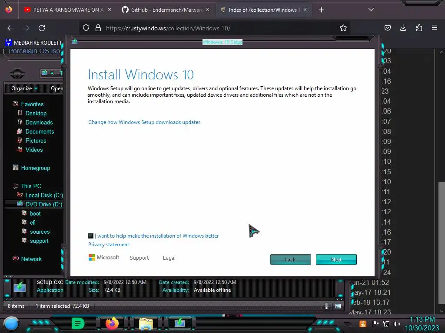The width and height of the screenshot is (445, 333).
Task: Select DVD Drive (D:) in Explorer
Action: tap(44, 204)
